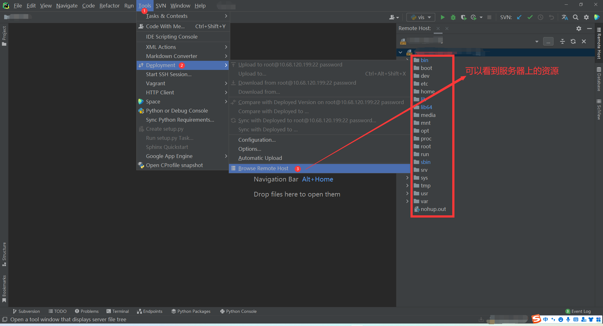Hide the Remote Host panel
This screenshot has height=326, width=603.
[x=589, y=29]
